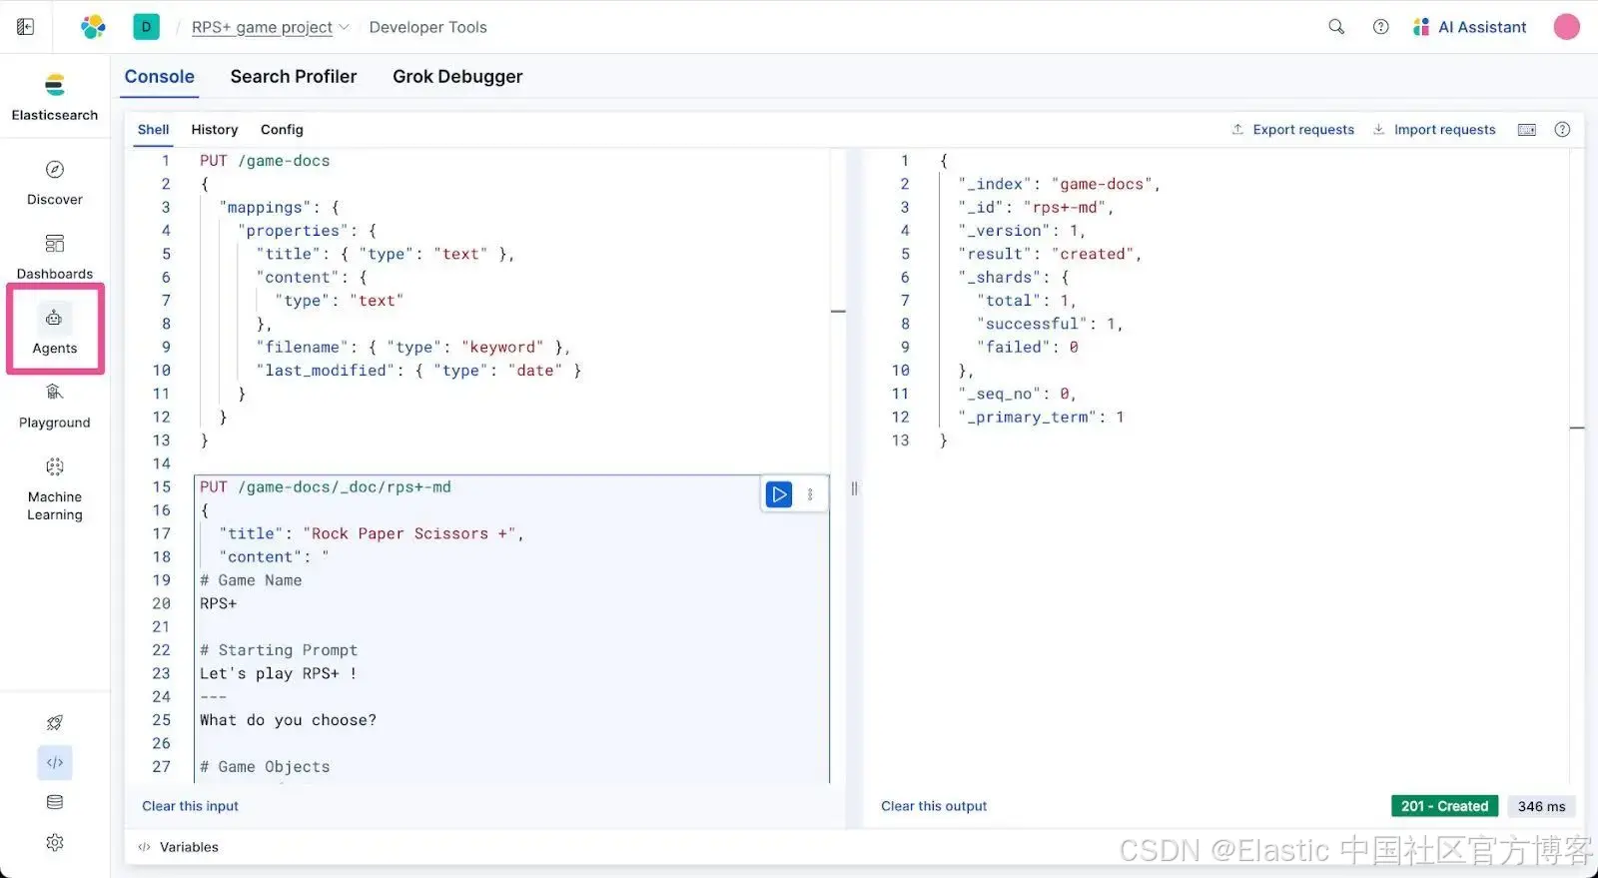Click the Developer Tools code icon

click(x=55, y=763)
